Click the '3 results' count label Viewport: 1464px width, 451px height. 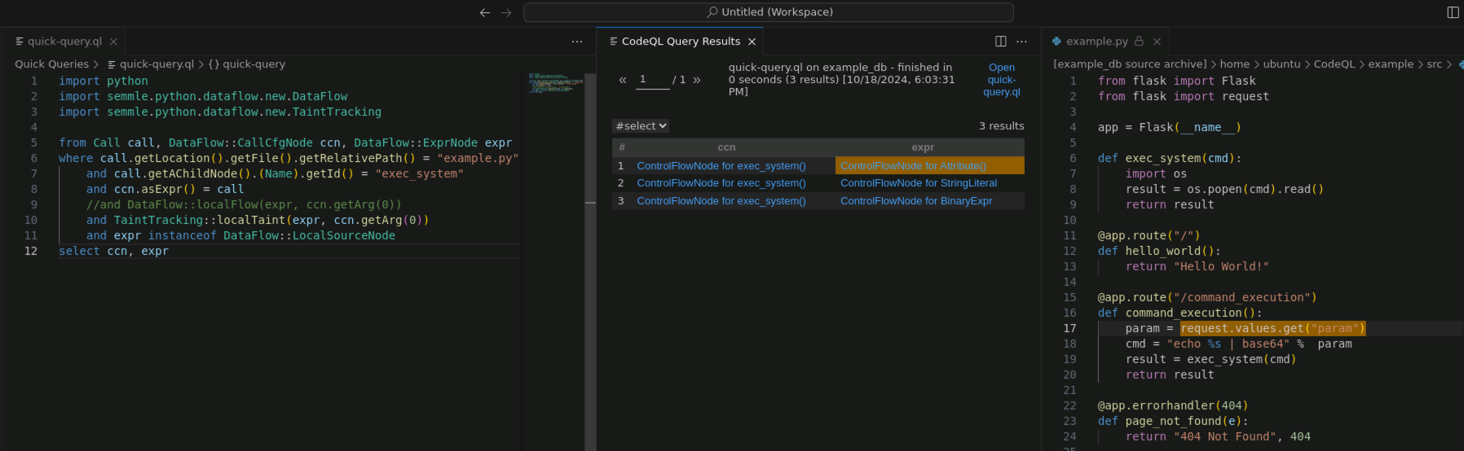[x=1001, y=126]
